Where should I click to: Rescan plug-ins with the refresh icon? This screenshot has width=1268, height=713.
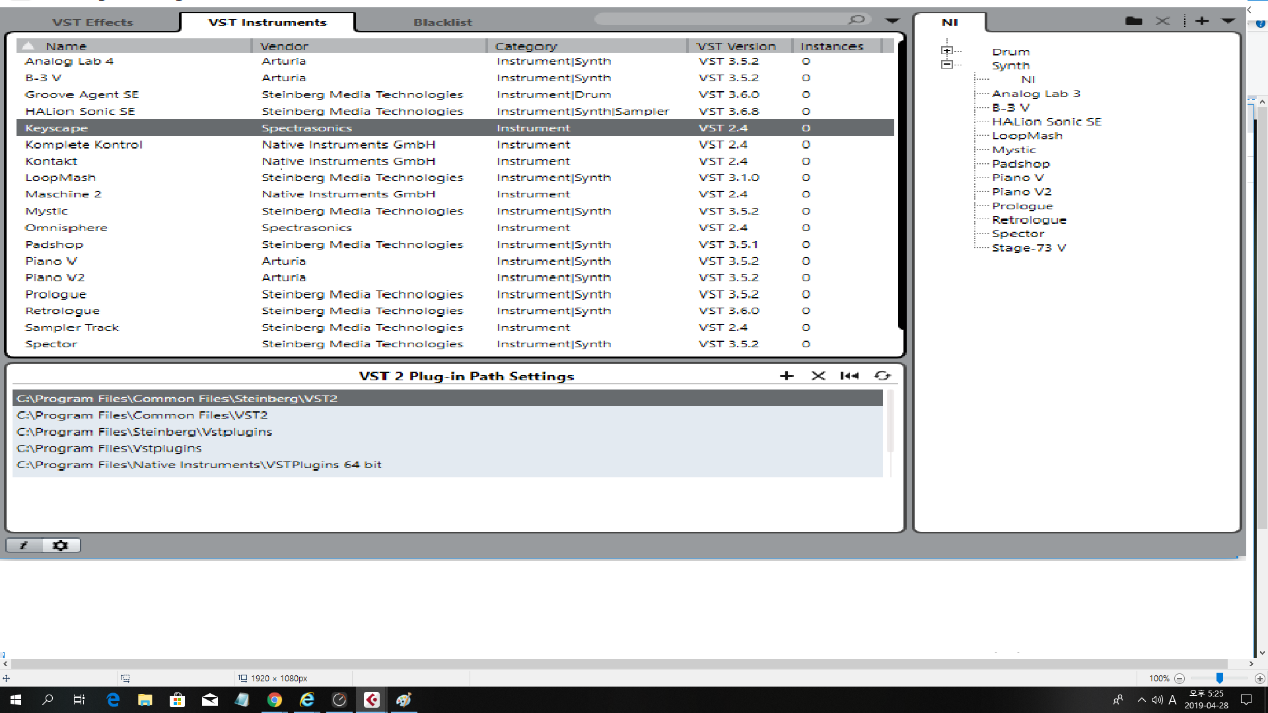pyautogui.click(x=882, y=376)
